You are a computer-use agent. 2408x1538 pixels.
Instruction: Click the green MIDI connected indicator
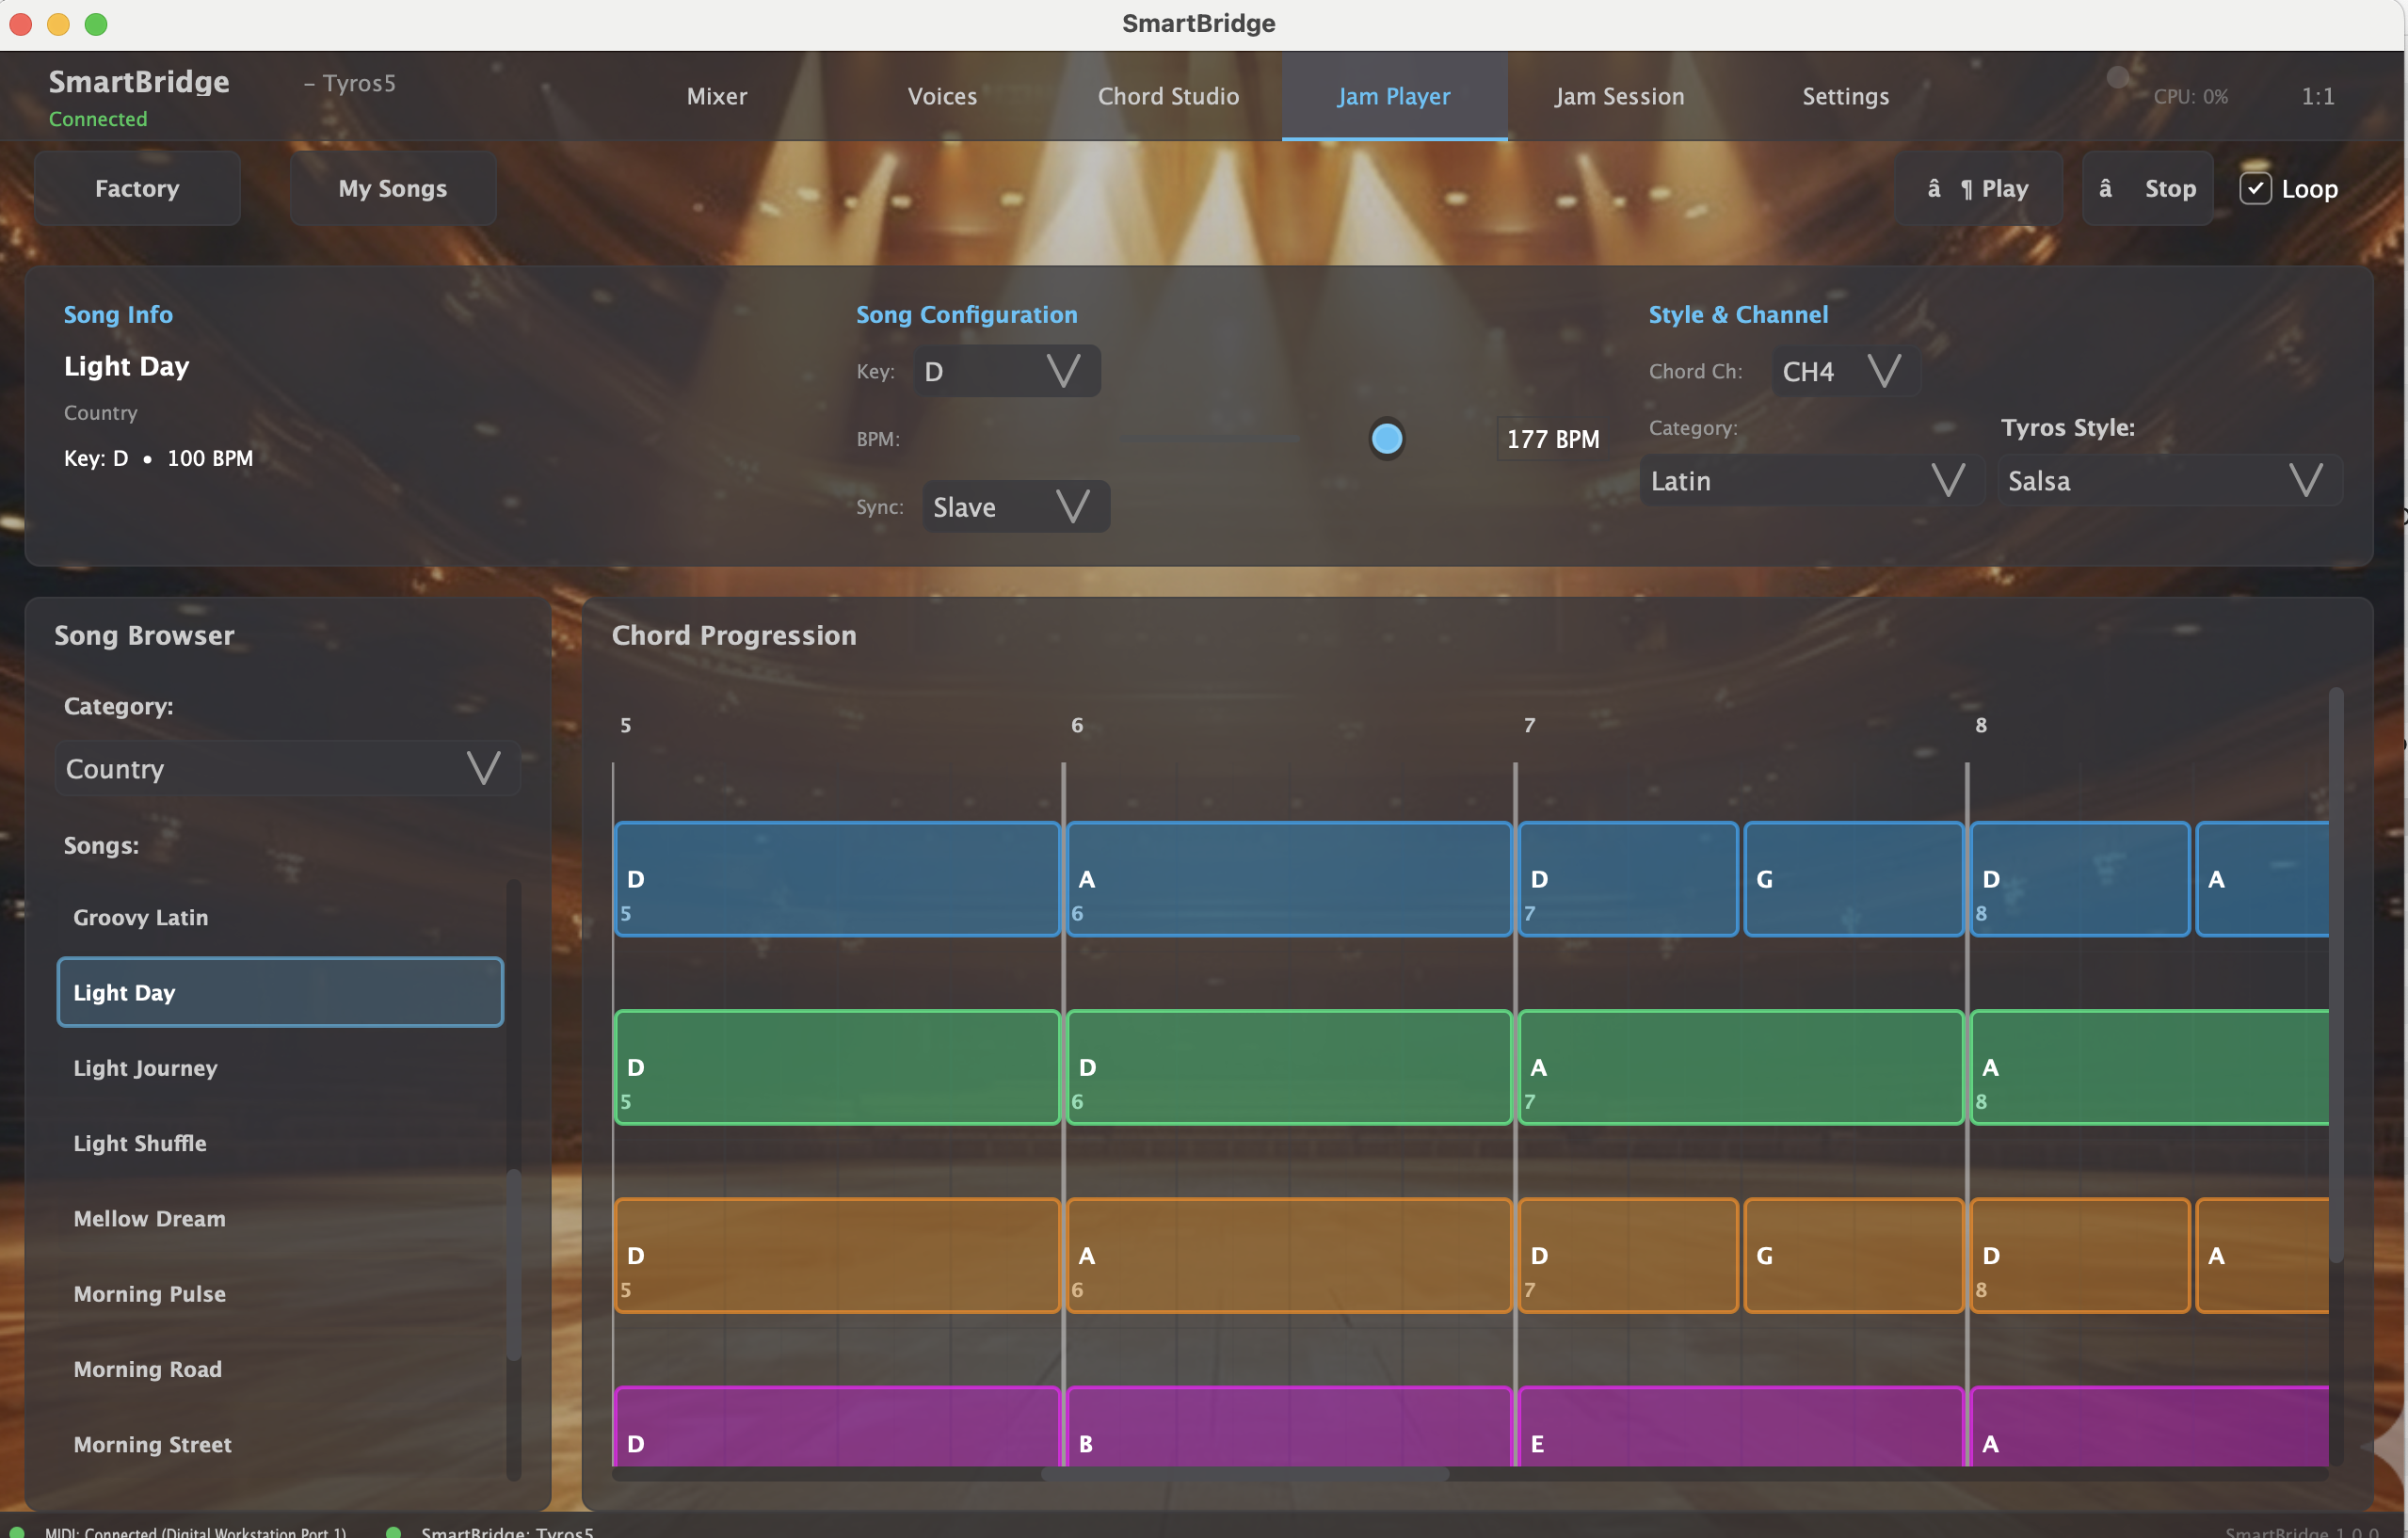pyautogui.click(x=17, y=1531)
